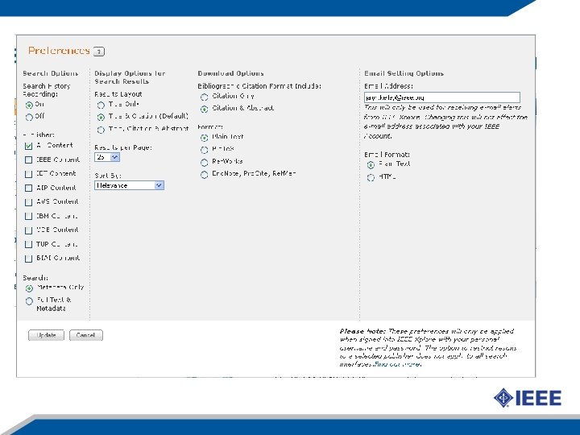Select EndNote, ProCite, RefMan format
Screen dimensions: 580x435
(x=204, y=175)
